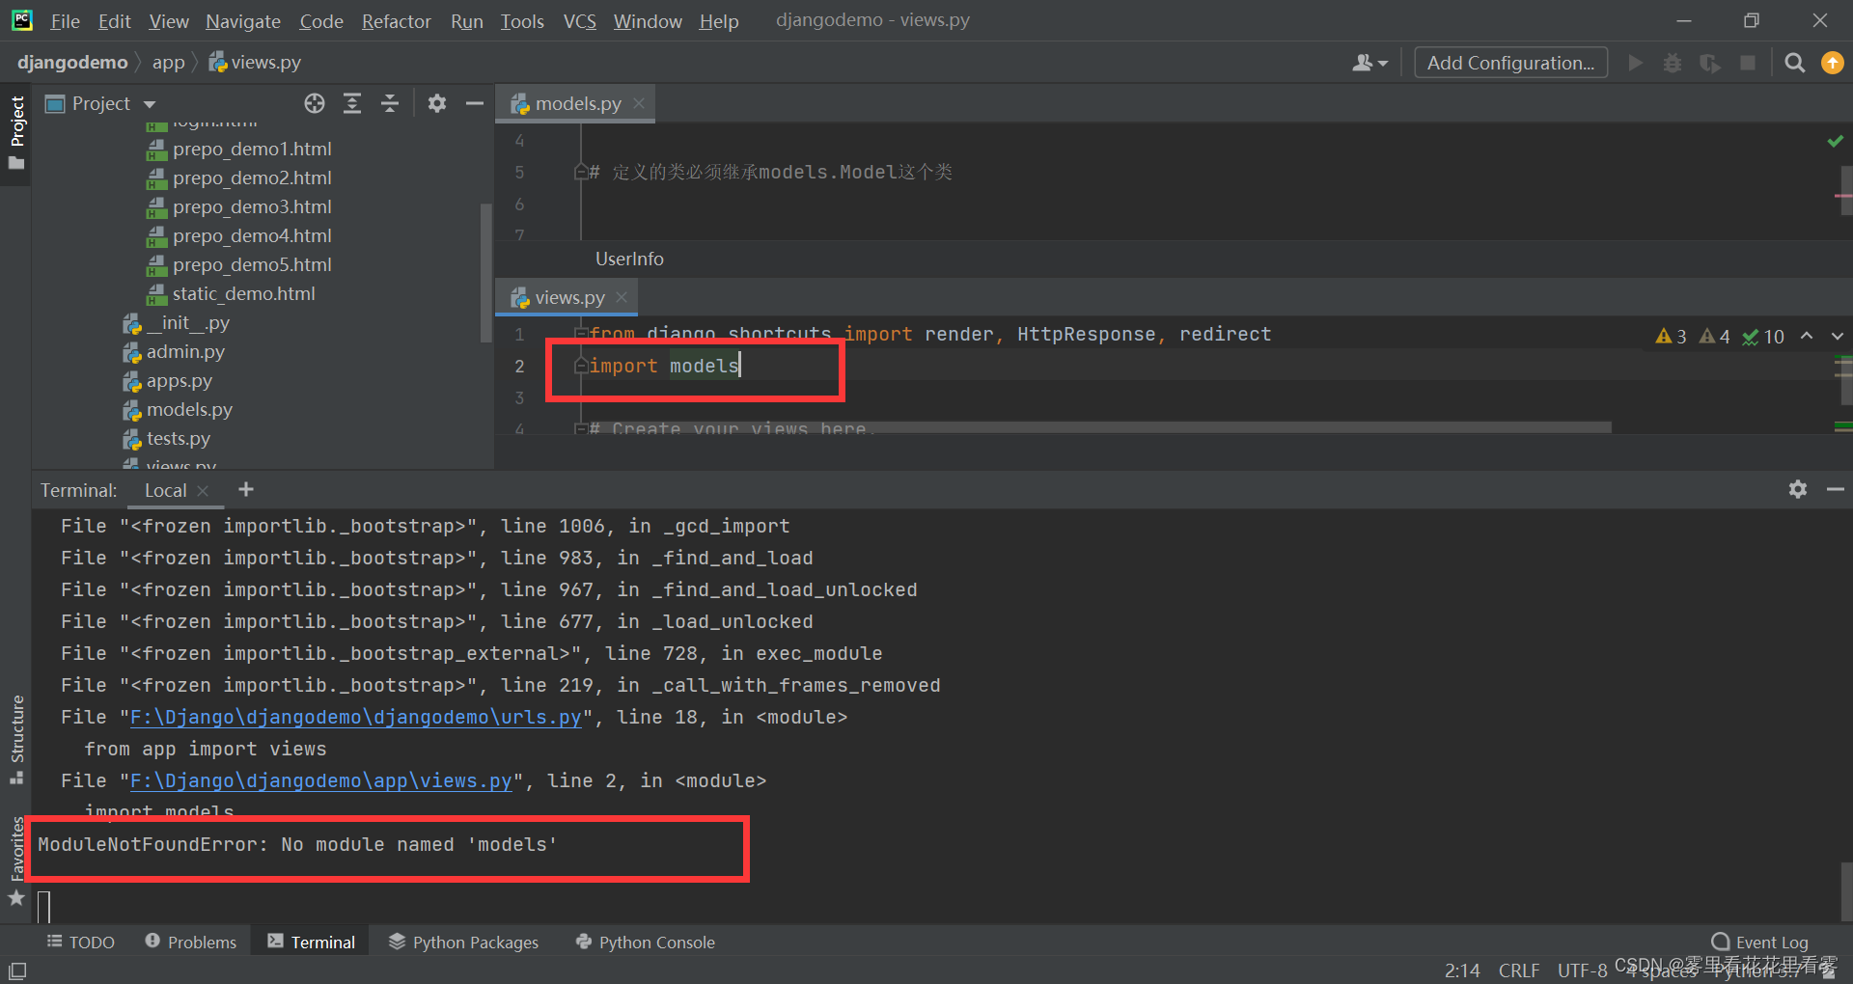Image resolution: width=1853 pixels, height=984 pixels.
Task: Select static_demo.html in project tree
Action: [x=231, y=293]
